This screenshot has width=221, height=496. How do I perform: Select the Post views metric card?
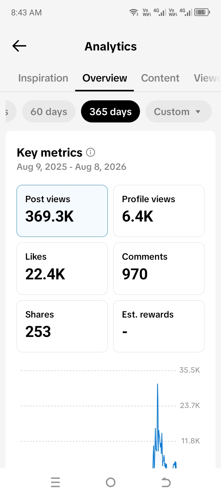tap(62, 211)
